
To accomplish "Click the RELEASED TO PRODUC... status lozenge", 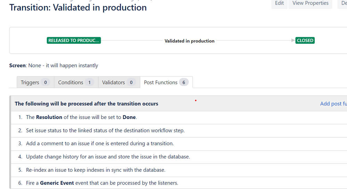I will (x=74, y=41).
